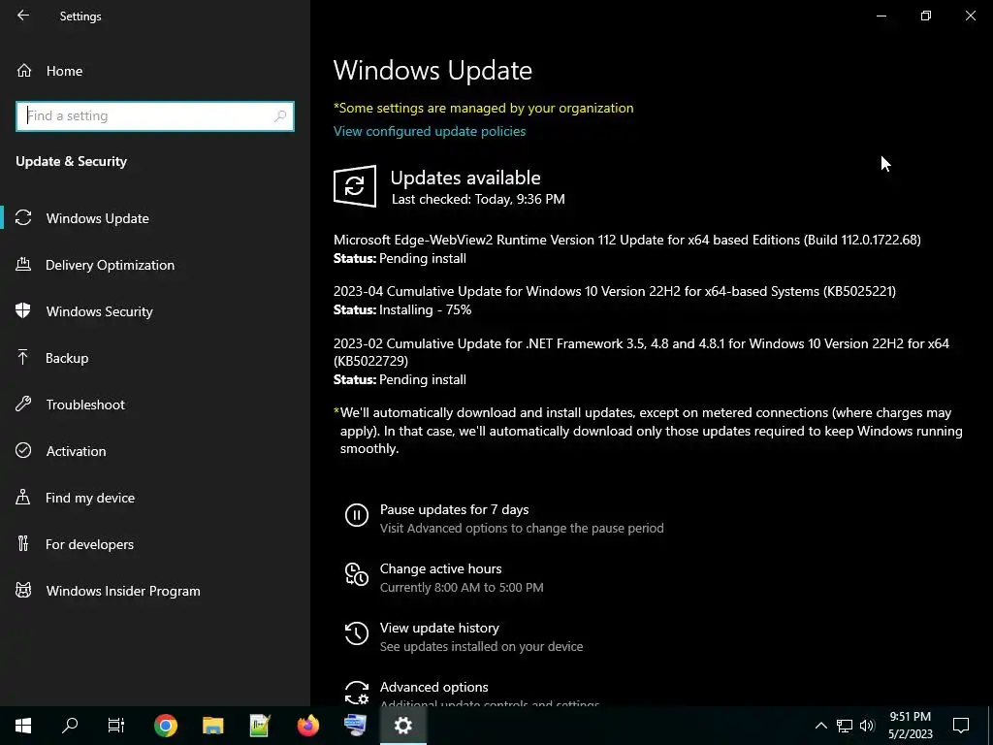Click the gear-sync icon for Advanced options
This screenshot has height=745, width=993.
point(357,693)
